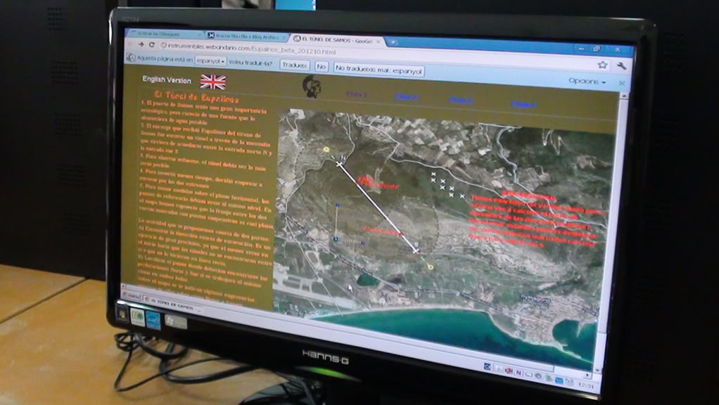Switch to the first browser tab
Image resolution: width=719 pixels, height=405 pixels.
pos(165,34)
